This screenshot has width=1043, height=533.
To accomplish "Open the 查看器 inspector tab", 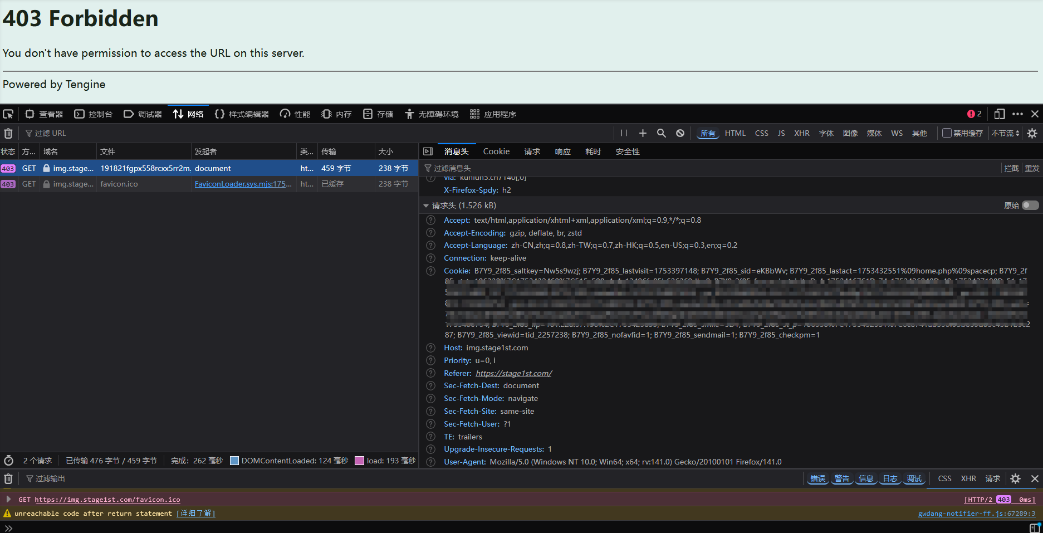I will point(45,114).
